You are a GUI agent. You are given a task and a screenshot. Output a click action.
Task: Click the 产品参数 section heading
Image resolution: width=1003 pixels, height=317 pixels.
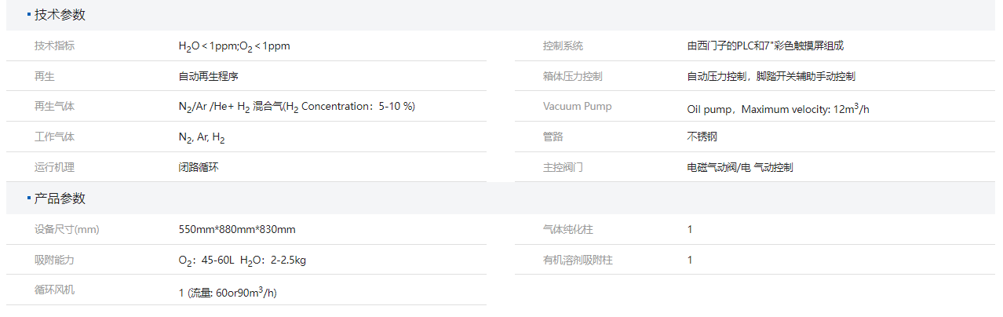(60, 199)
